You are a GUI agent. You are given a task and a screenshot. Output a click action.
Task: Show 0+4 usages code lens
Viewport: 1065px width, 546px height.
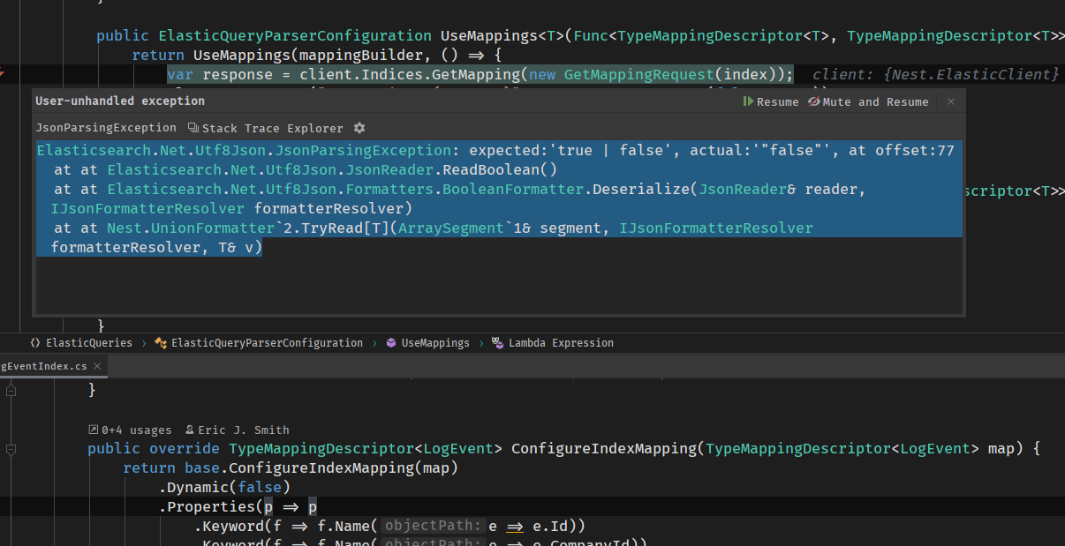(130, 430)
